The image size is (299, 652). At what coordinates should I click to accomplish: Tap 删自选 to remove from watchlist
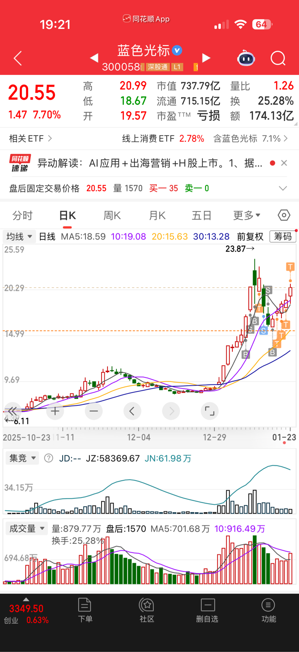(x=207, y=610)
